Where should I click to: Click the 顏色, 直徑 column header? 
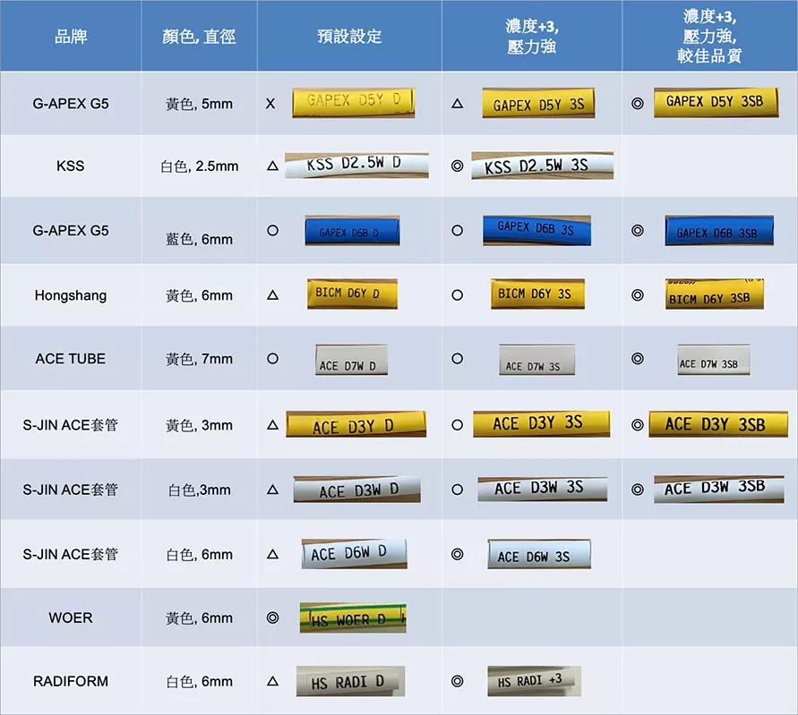coord(199,37)
